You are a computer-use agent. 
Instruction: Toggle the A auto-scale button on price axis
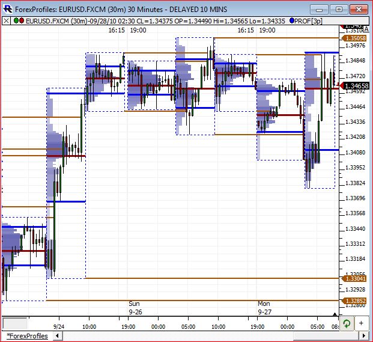pyautogui.click(x=366, y=29)
